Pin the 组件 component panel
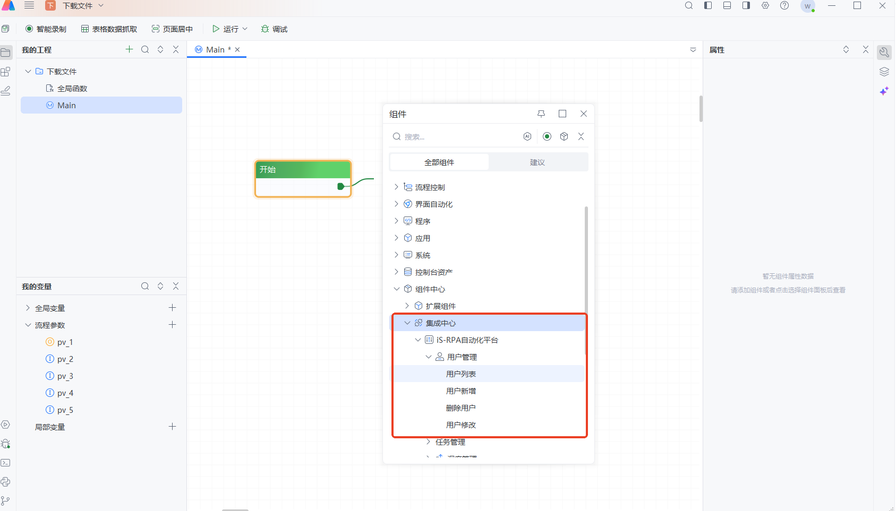Viewport: 896px width, 511px height. click(x=541, y=114)
